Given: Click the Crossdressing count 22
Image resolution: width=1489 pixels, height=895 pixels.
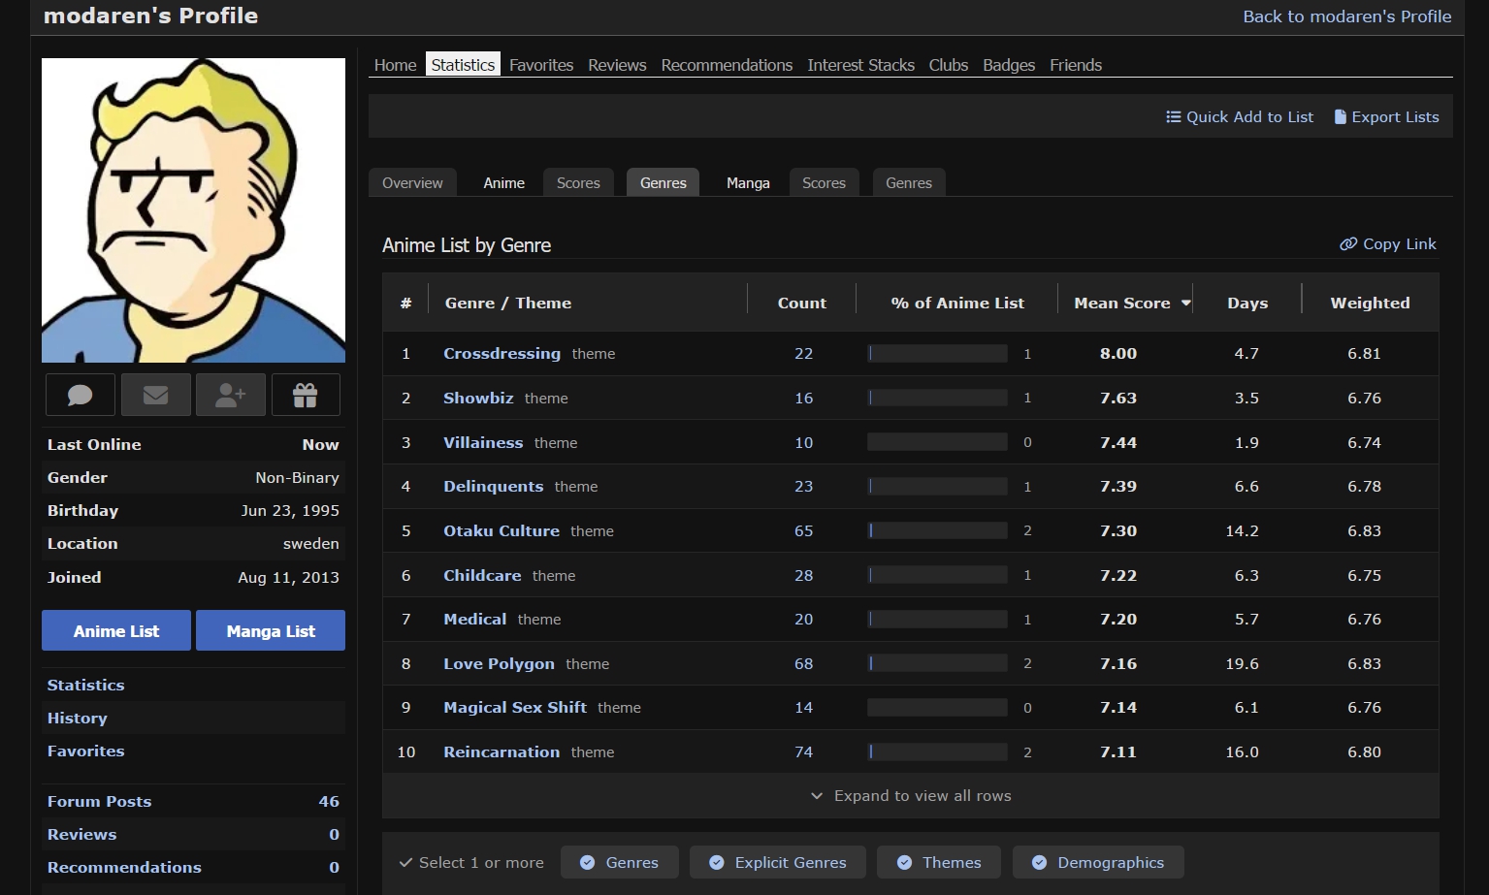Looking at the screenshot, I should (803, 354).
